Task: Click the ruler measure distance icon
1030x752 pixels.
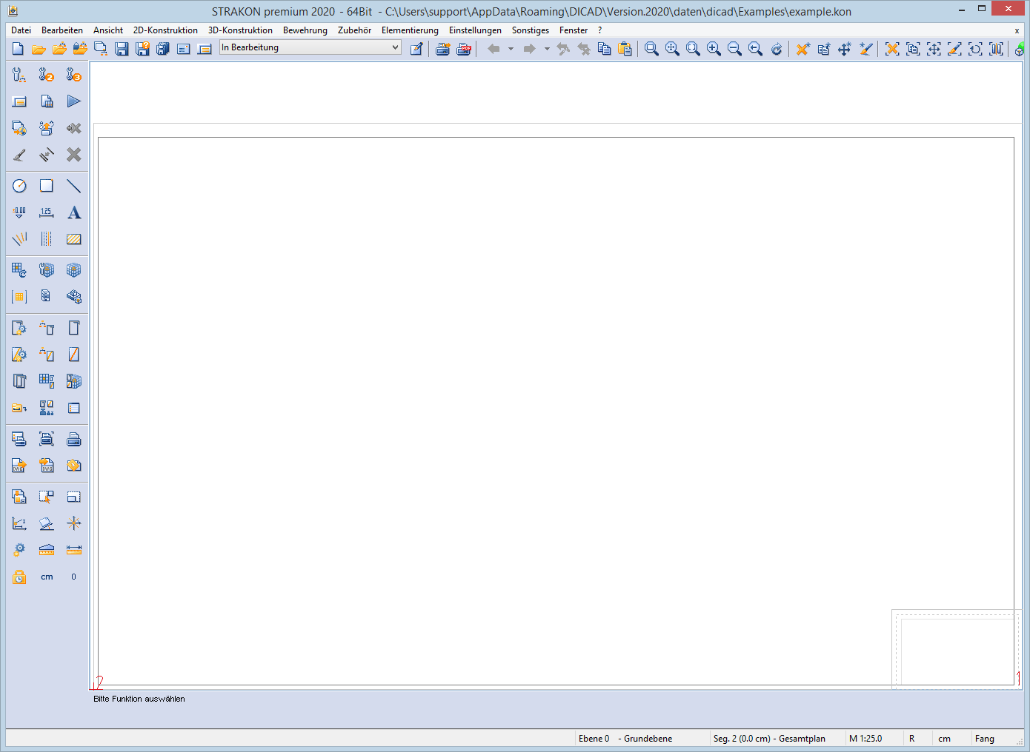Action: 73,550
